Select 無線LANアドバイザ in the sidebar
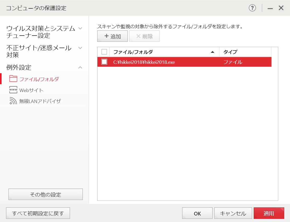 tap(40, 101)
